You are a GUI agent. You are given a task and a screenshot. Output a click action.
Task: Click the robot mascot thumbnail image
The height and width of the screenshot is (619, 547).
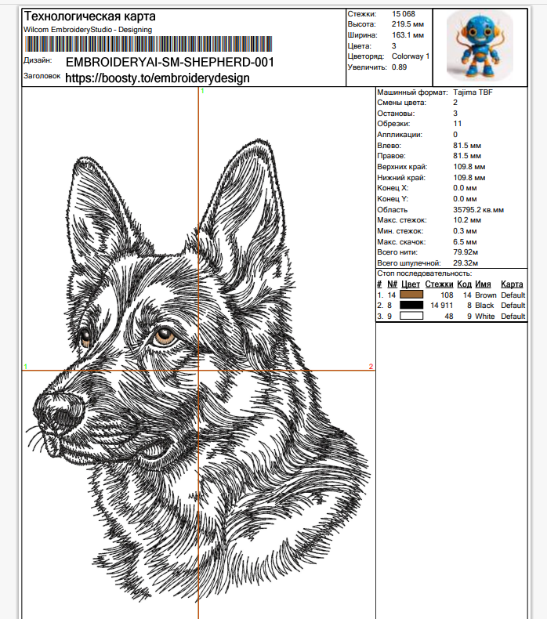480,45
